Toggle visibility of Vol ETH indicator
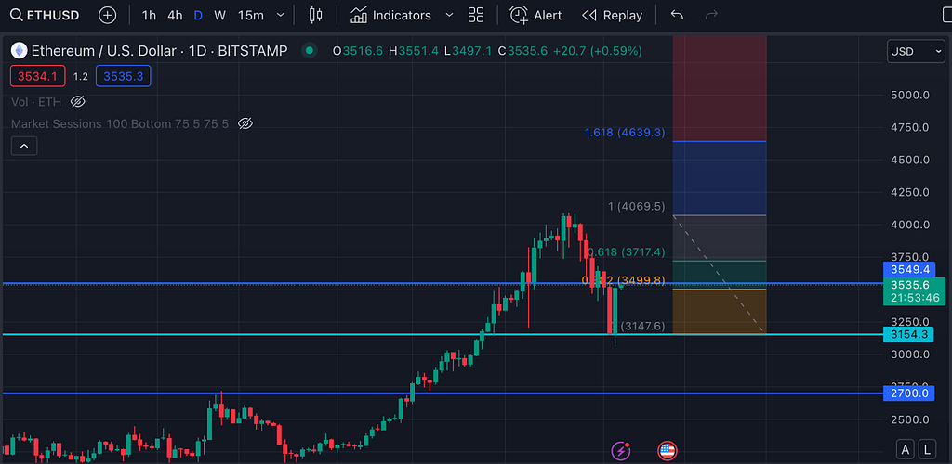The width and height of the screenshot is (952, 464). coord(77,101)
